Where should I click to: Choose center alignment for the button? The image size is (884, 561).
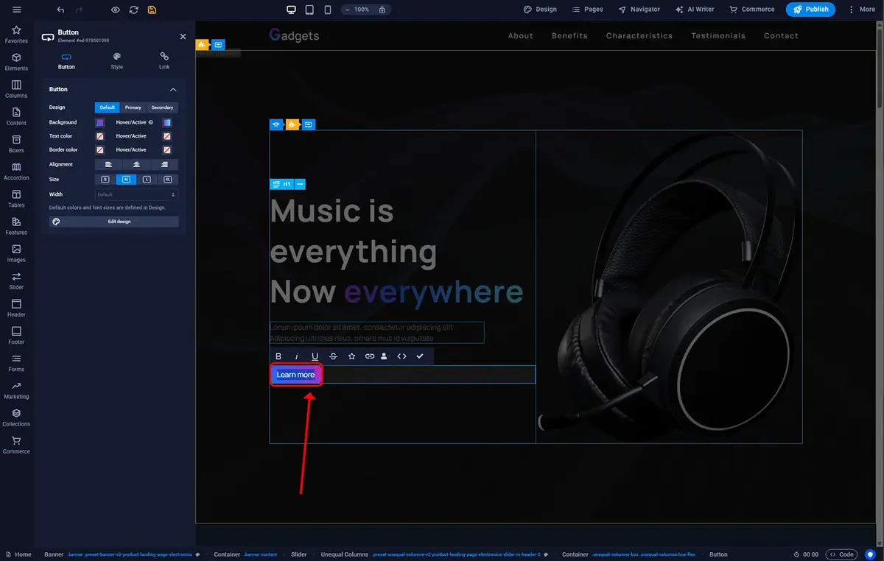[136, 165]
